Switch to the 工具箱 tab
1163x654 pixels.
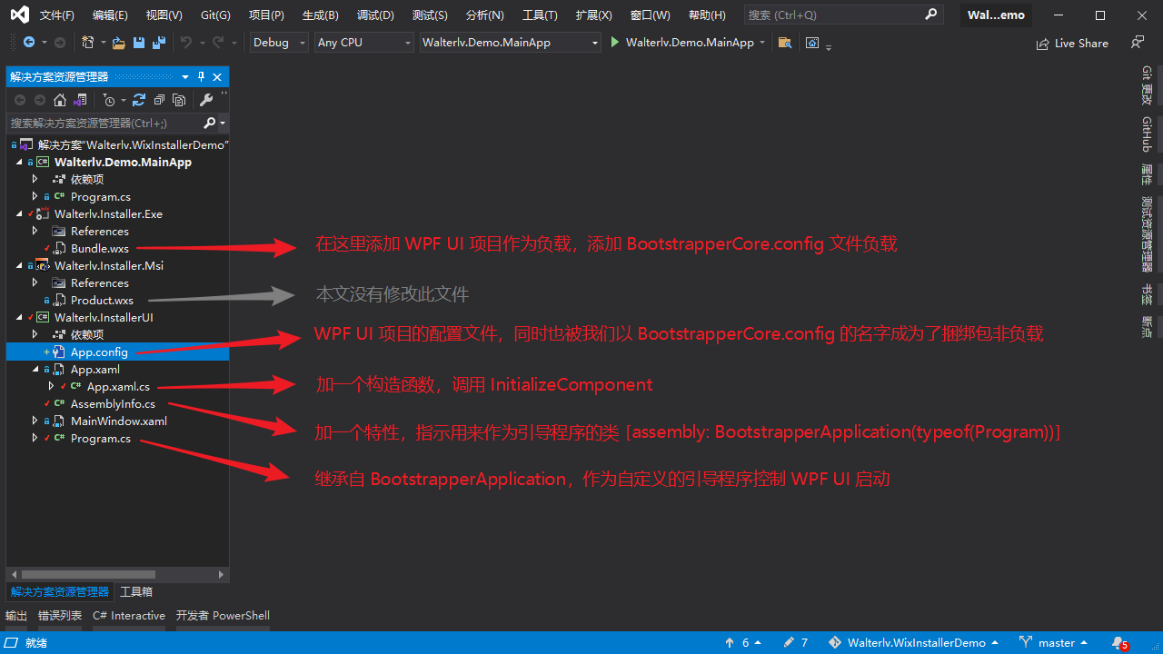pyautogui.click(x=136, y=592)
